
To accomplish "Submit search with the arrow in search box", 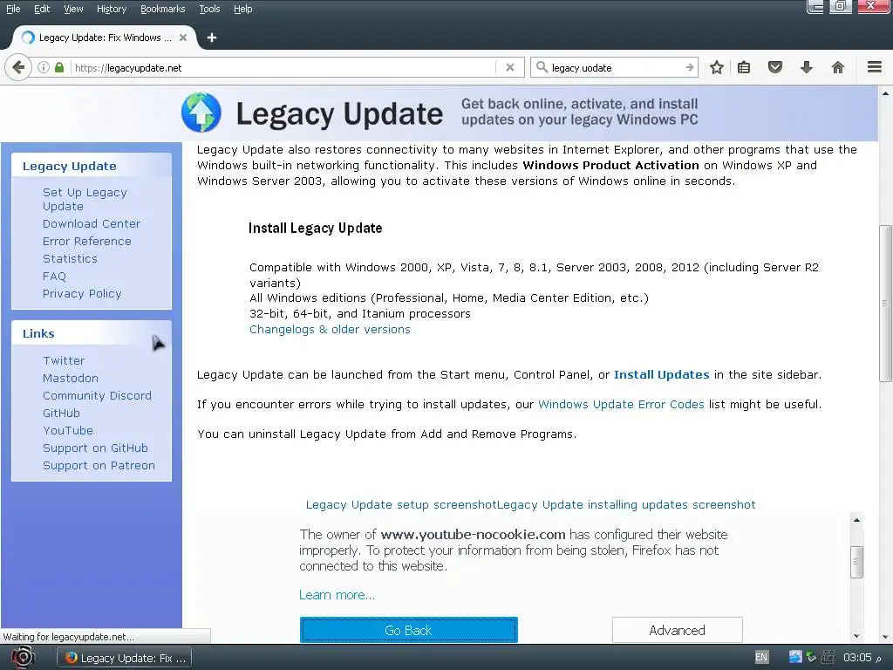I will click(689, 67).
